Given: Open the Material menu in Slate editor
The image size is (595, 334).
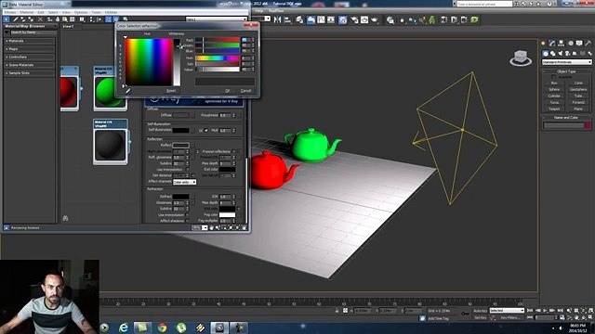Looking at the screenshot, I should pyautogui.click(x=27, y=12).
